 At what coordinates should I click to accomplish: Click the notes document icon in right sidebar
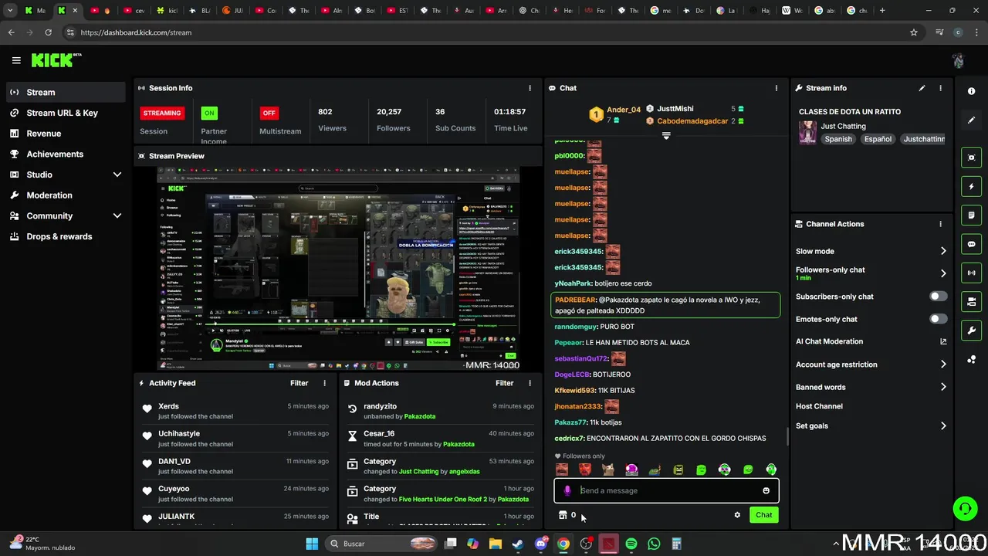[x=971, y=215]
